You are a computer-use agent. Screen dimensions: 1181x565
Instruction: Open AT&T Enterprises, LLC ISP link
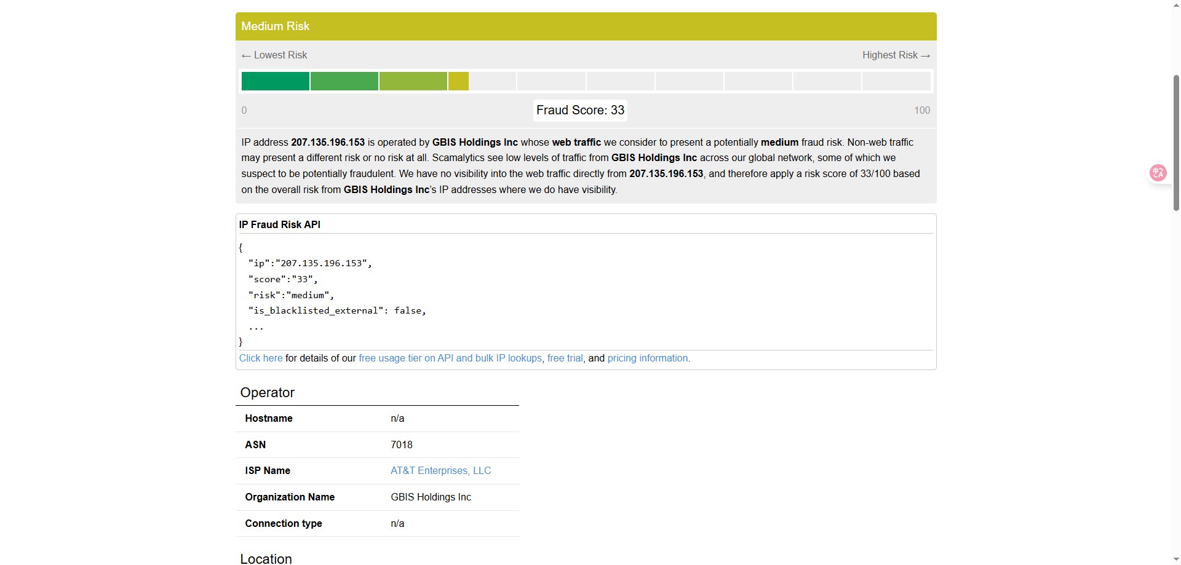coord(440,471)
